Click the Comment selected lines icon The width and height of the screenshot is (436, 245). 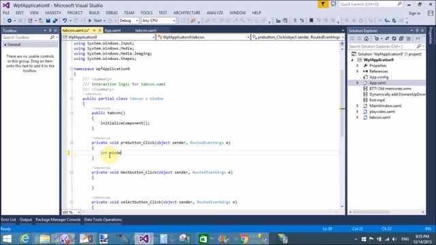tap(295, 20)
